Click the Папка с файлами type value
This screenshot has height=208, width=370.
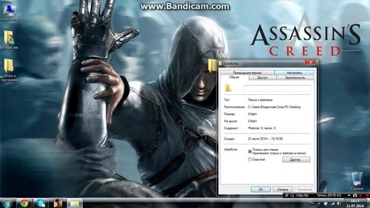tap(260, 100)
